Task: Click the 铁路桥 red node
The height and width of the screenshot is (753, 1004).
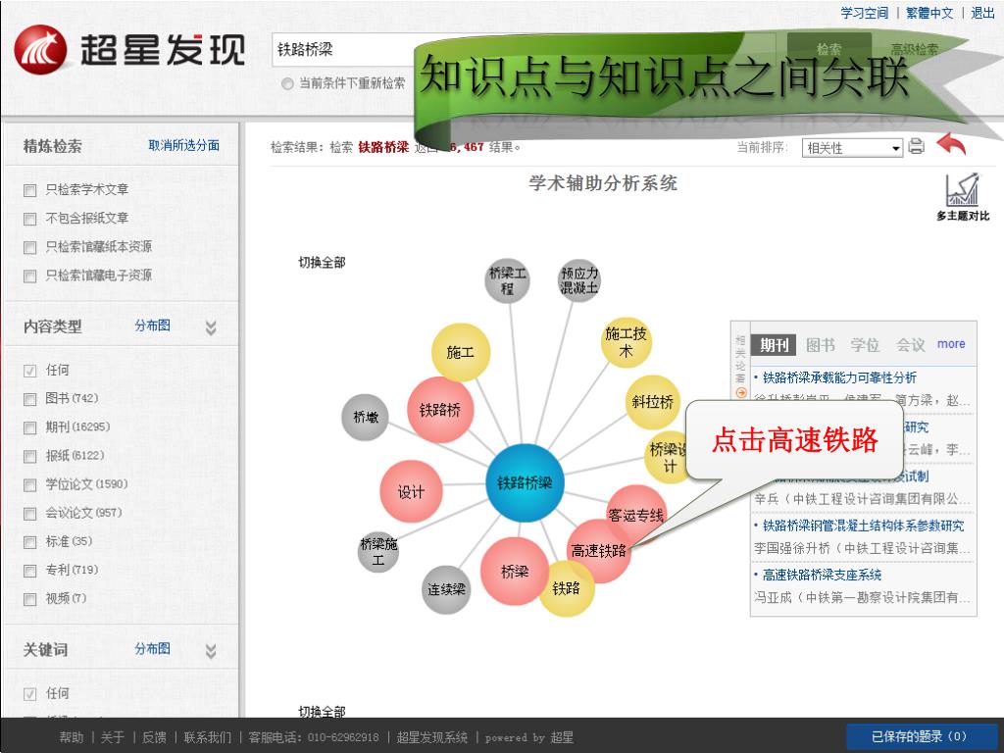Action: point(440,410)
